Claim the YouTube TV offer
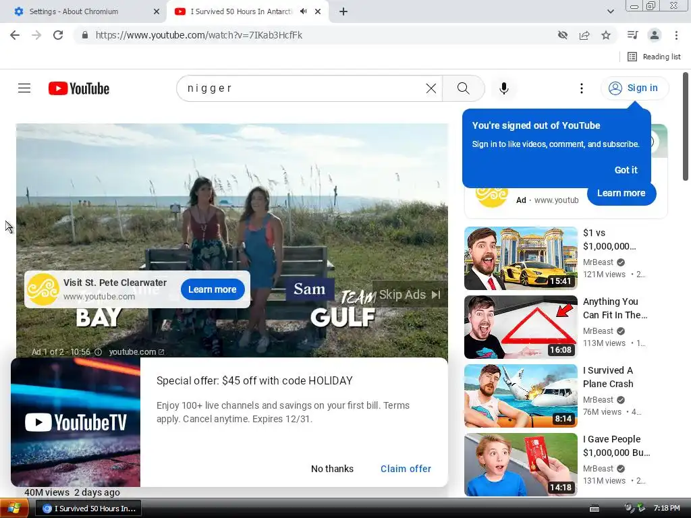691x518 pixels. [406, 469]
